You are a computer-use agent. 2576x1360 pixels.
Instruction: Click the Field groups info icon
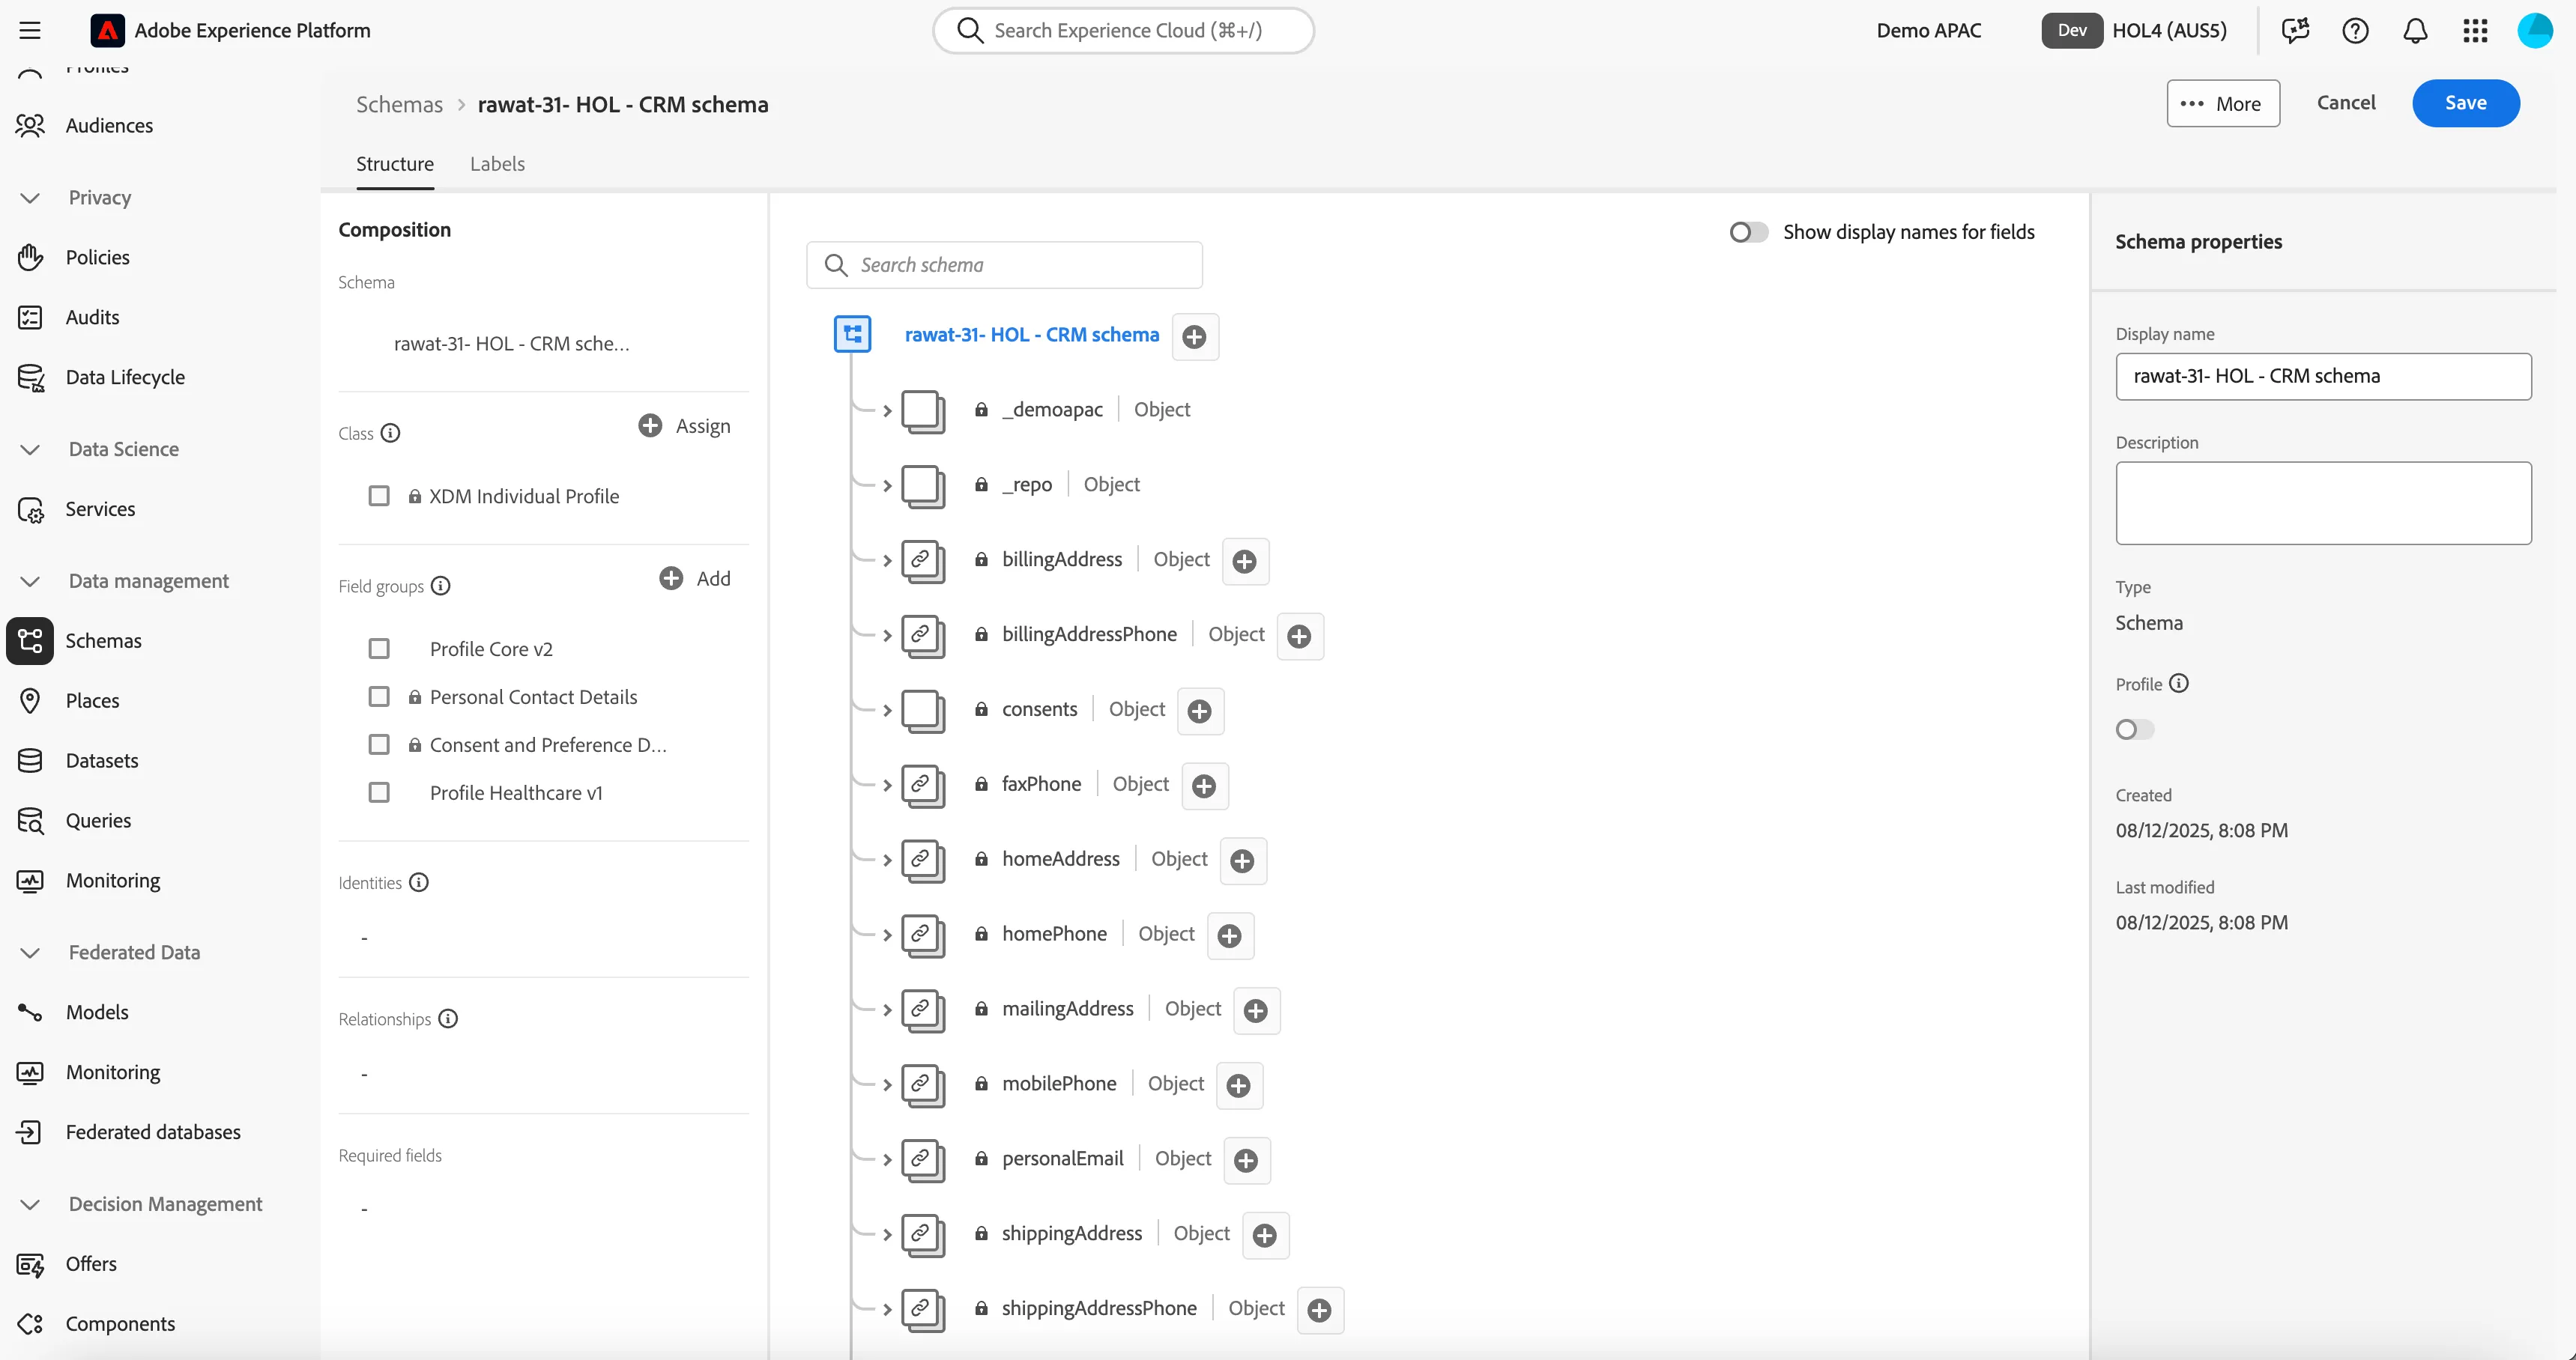[x=441, y=586]
